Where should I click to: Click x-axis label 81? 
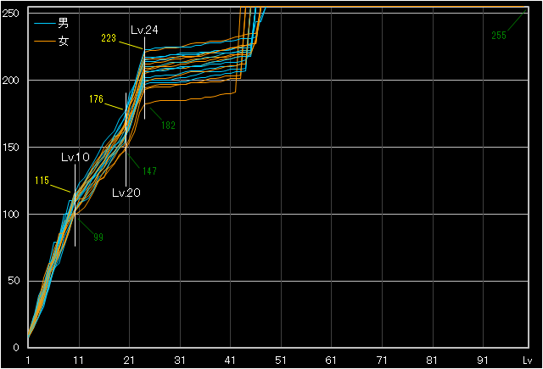[432, 361]
